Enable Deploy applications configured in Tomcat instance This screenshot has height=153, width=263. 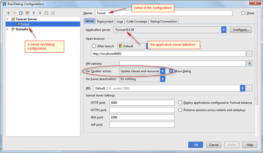click(x=180, y=103)
